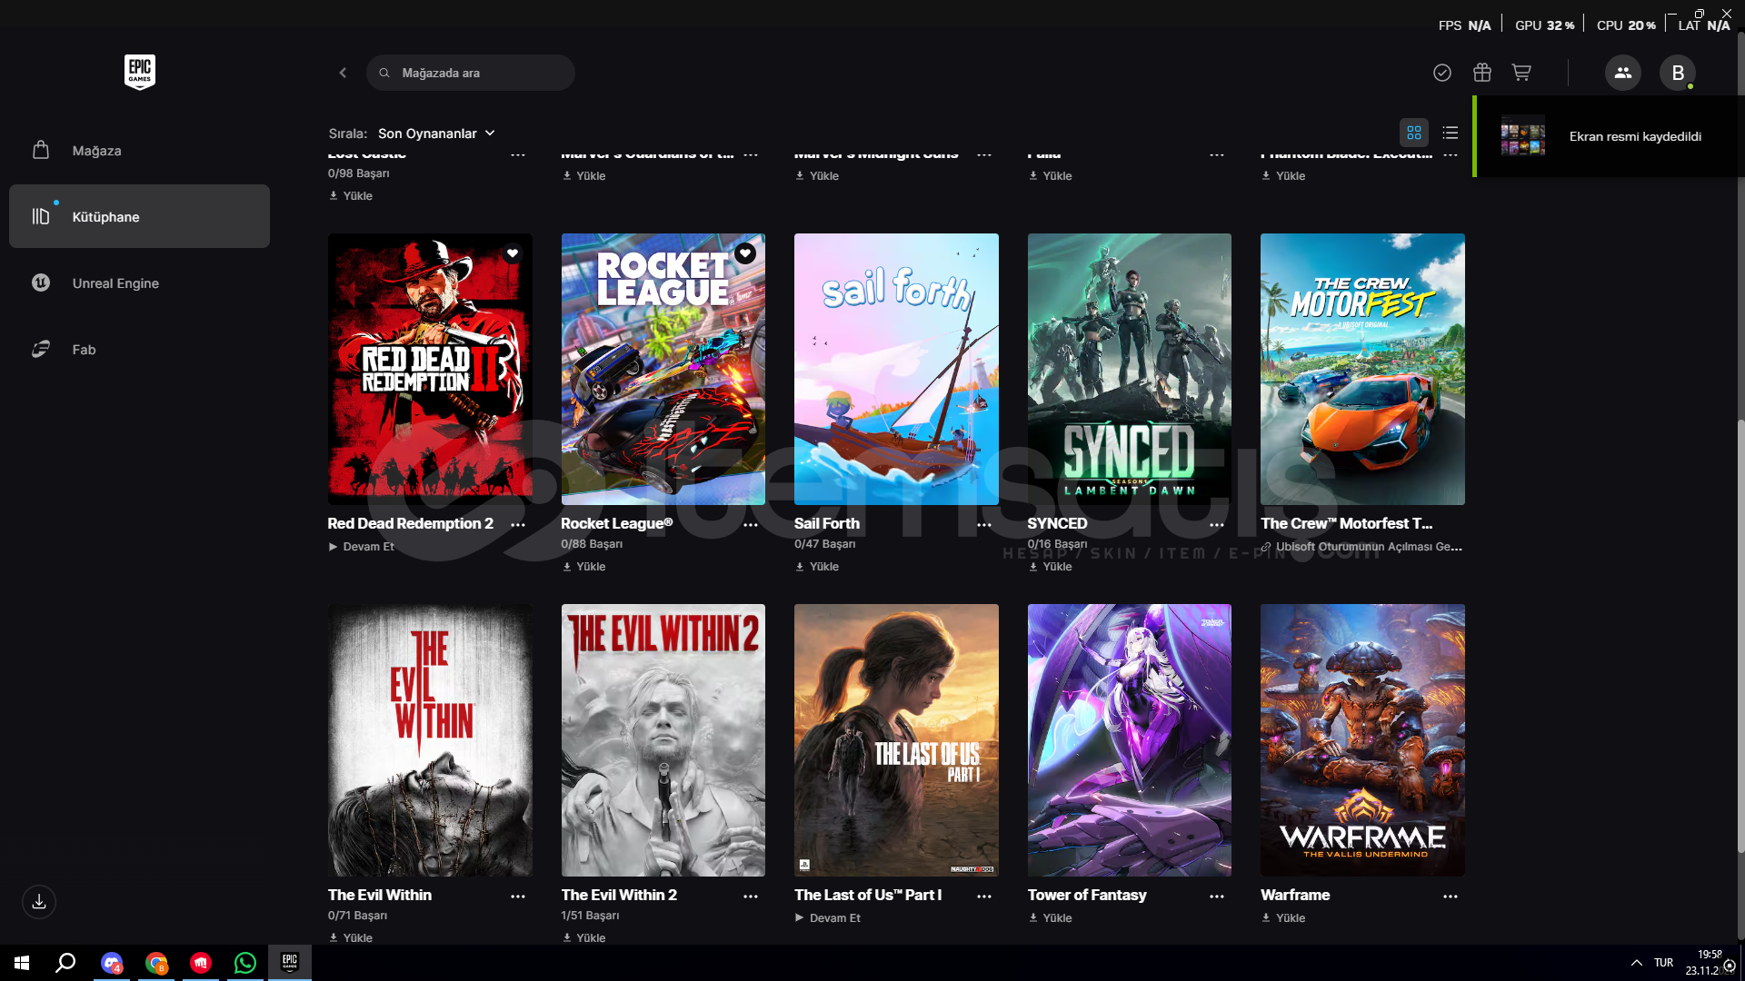The width and height of the screenshot is (1745, 981).
Task: Expand the Son Oynananlar sort dropdown
Action: point(436,134)
